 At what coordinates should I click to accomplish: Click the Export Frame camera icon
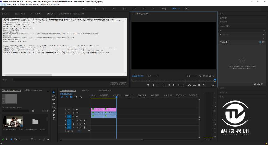coord(199,85)
